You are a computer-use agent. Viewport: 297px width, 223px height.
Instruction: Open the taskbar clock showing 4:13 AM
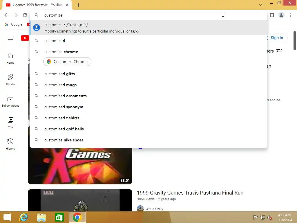[284, 217]
